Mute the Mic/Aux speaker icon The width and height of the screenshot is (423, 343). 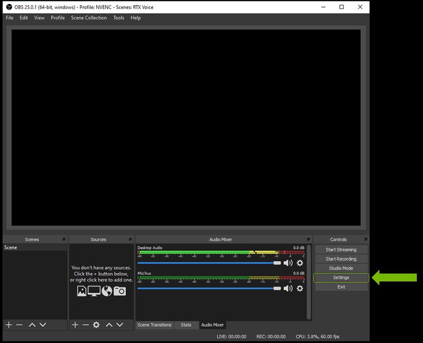pos(288,288)
